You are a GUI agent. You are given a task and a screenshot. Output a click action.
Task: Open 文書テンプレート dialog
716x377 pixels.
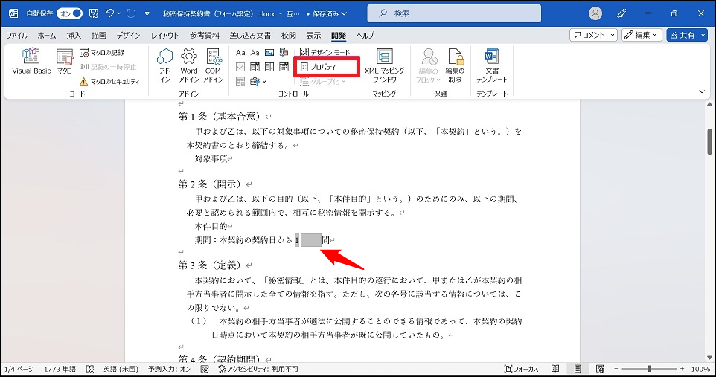pos(491,65)
